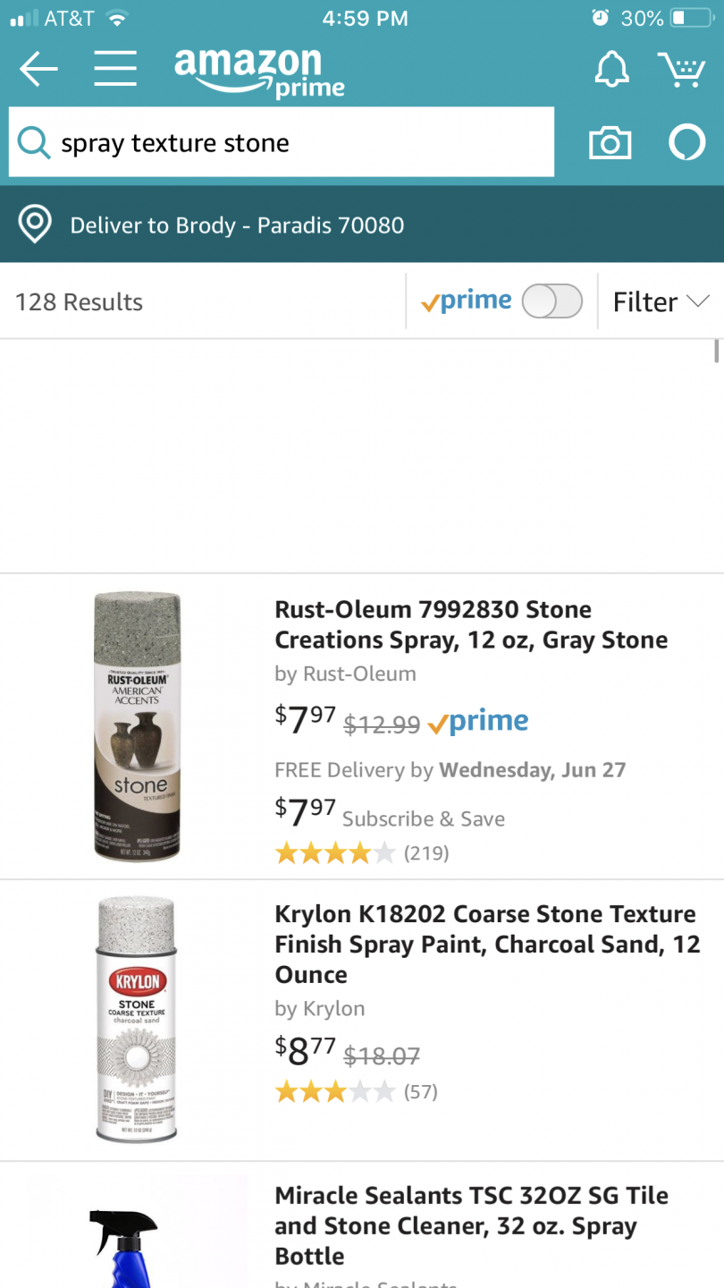The height and width of the screenshot is (1288, 724).
Task: Tap Rust-Oleum spray can thumbnail
Action: 138,725
